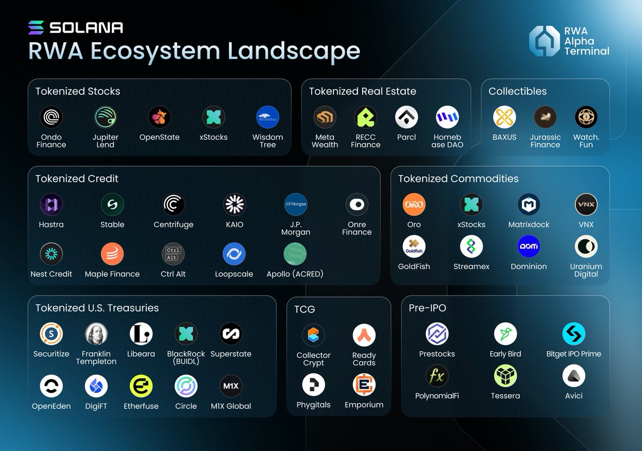Click the Libeara logo
Image resolution: width=642 pixels, height=451 pixels.
[x=141, y=334]
